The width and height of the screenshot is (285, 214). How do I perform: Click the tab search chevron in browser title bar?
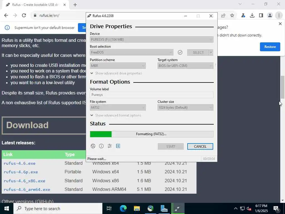point(240,4)
